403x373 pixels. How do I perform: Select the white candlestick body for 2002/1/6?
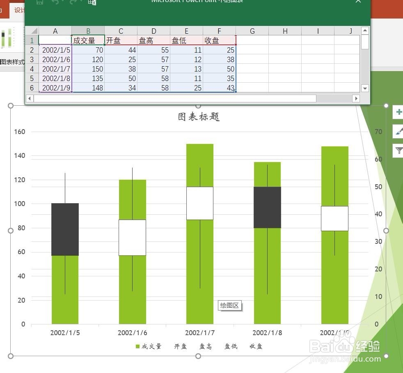pos(133,238)
